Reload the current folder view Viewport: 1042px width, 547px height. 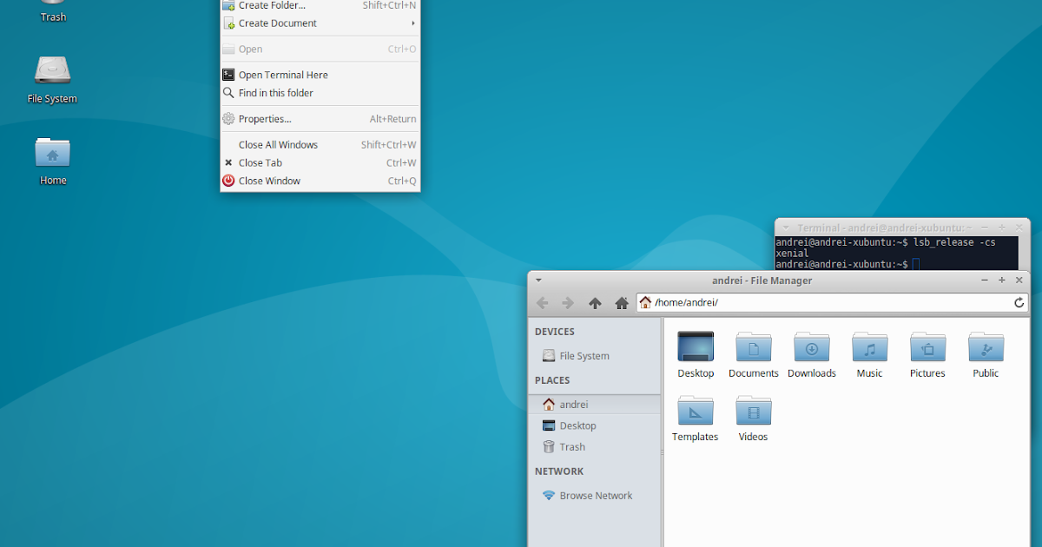pyautogui.click(x=1019, y=302)
